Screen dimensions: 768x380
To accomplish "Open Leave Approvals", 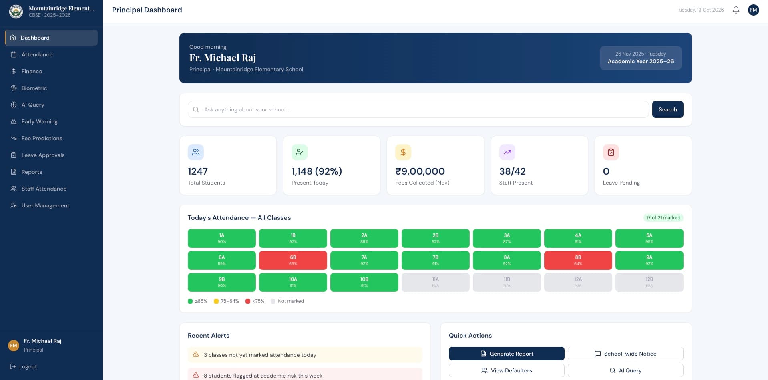I will [x=51, y=155].
